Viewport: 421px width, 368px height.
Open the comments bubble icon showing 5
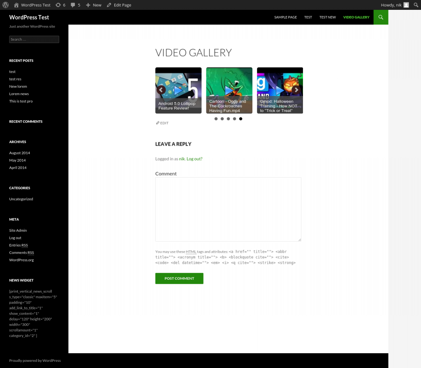75,5
